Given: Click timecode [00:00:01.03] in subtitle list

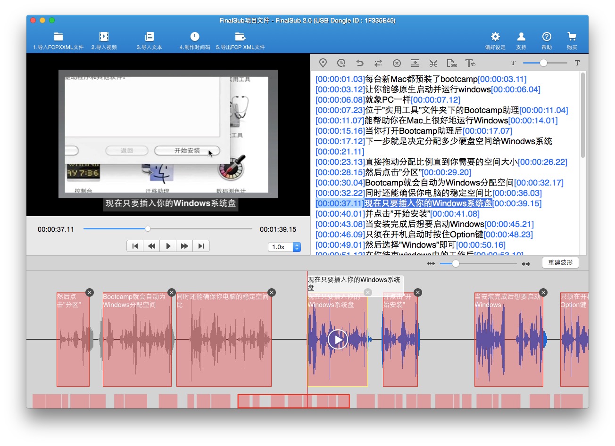Looking at the screenshot, I should [x=340, y=79].
